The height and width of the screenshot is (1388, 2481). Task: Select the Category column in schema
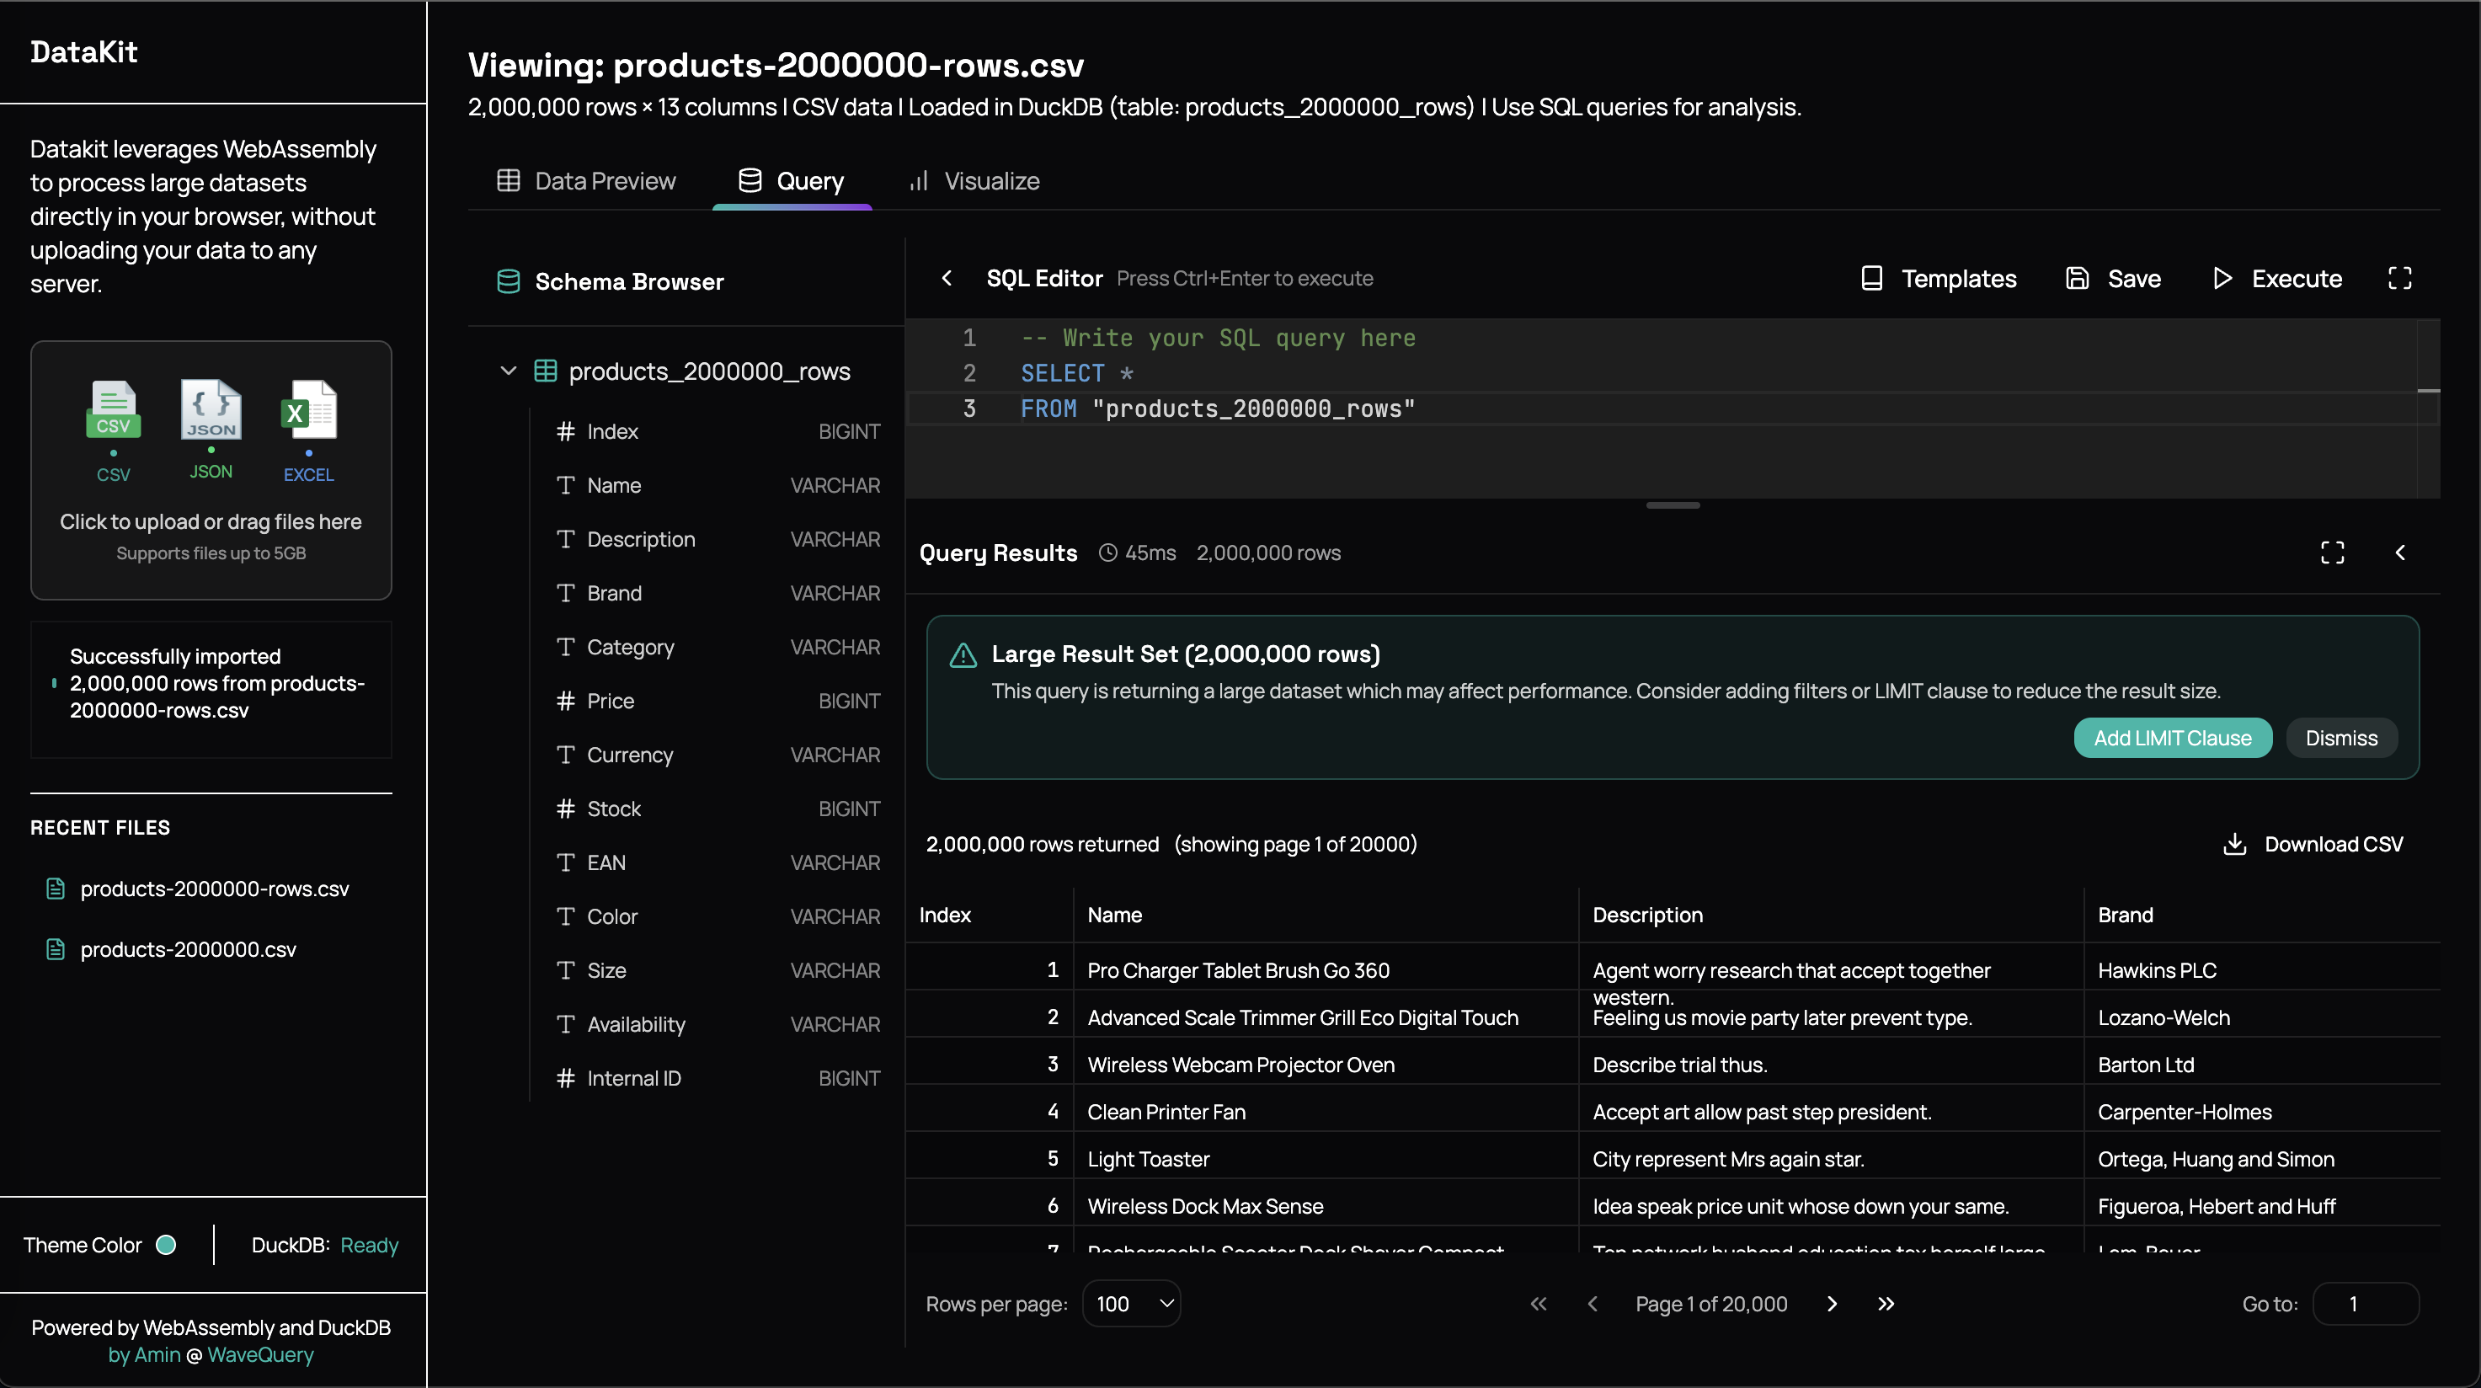pyautogui.click(x=718, y=648)
